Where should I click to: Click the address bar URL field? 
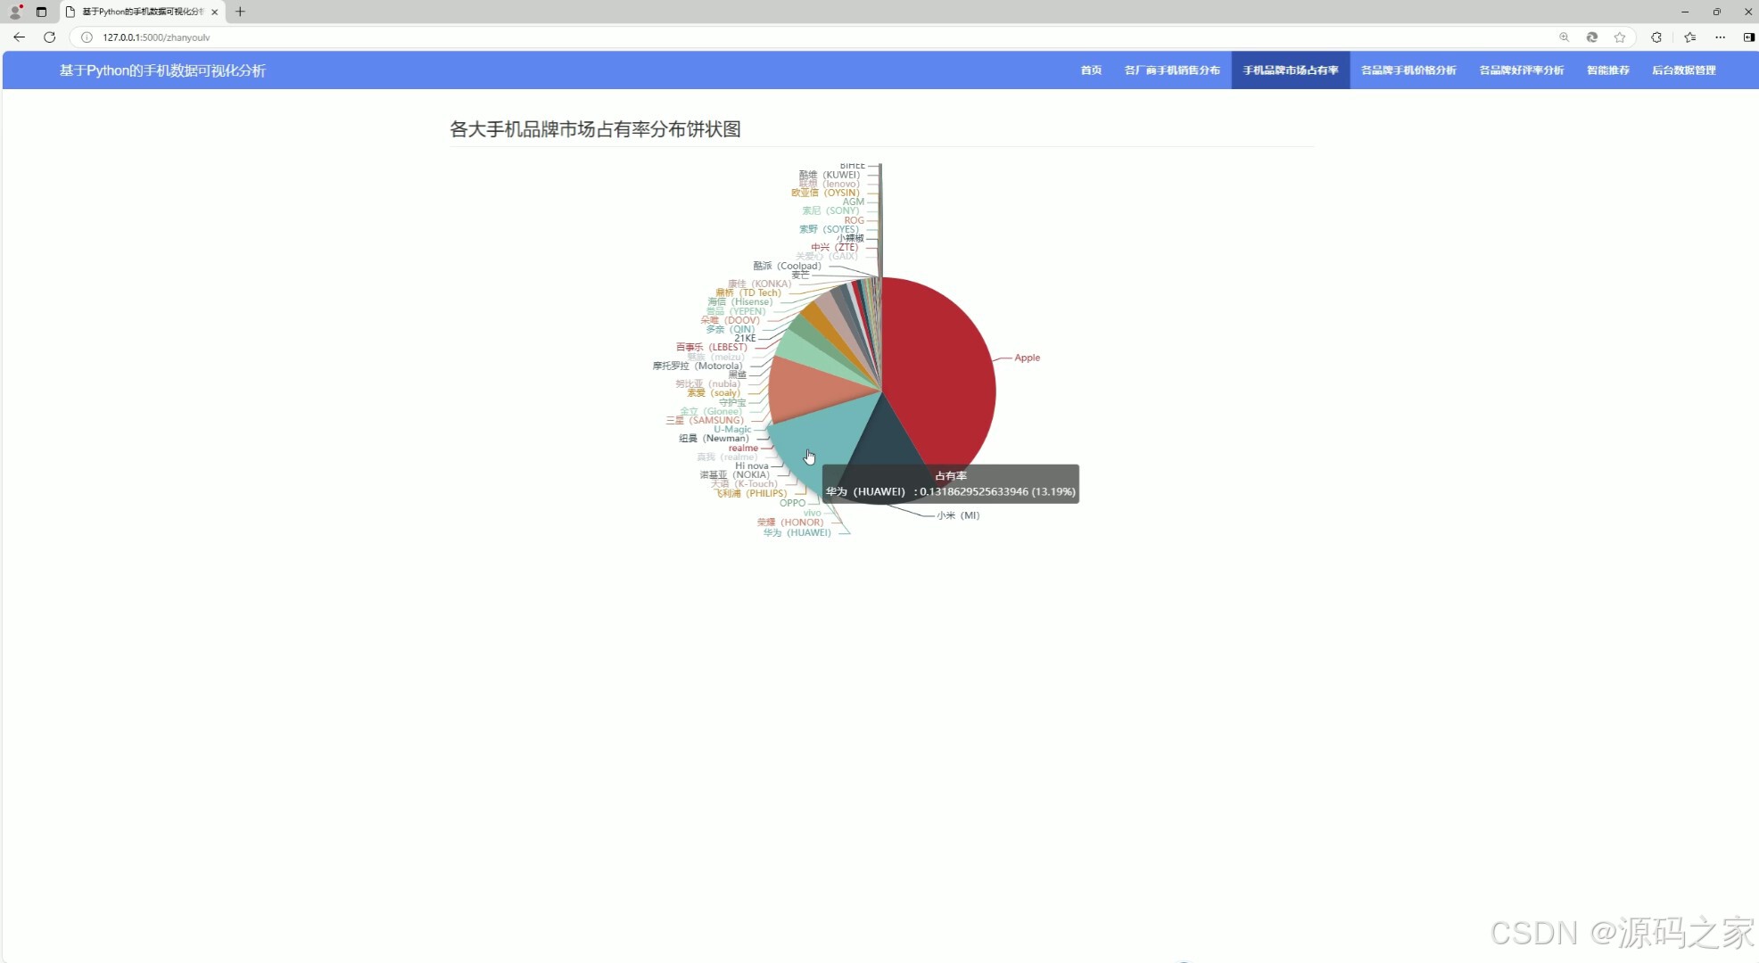coord(357,37)
